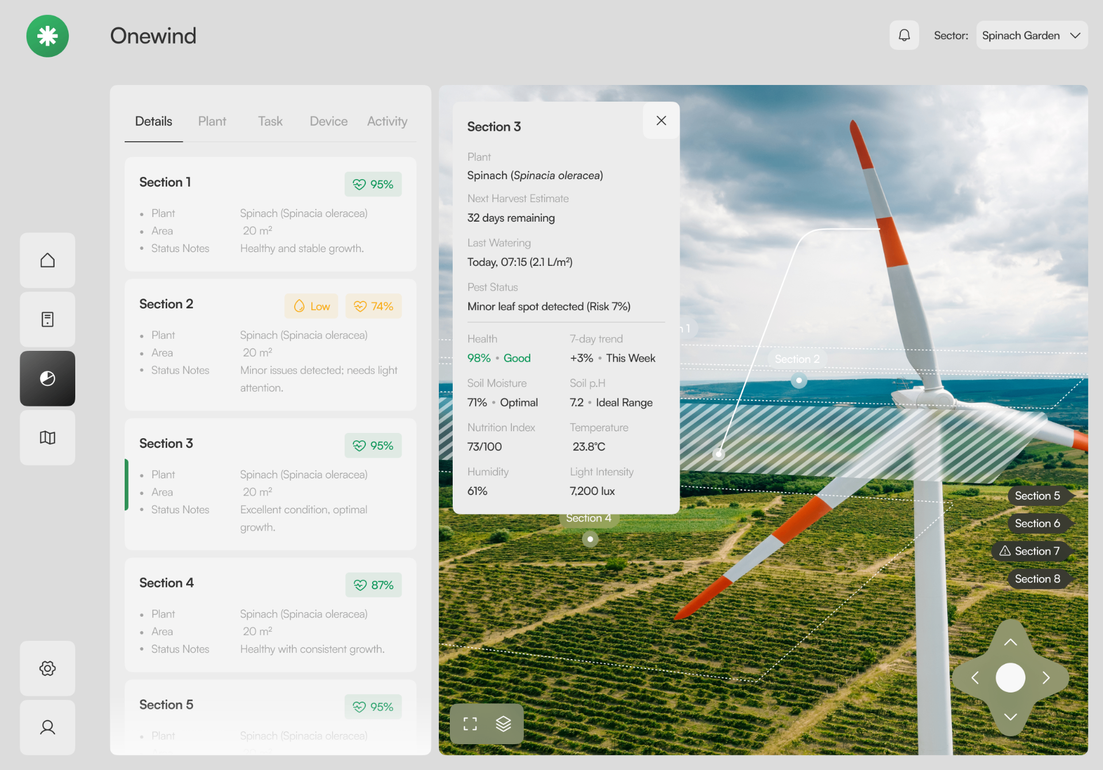
Task: Click 'Today, 07:15 (2.1 L/m²)' watering text
Action: coord(520,262)
